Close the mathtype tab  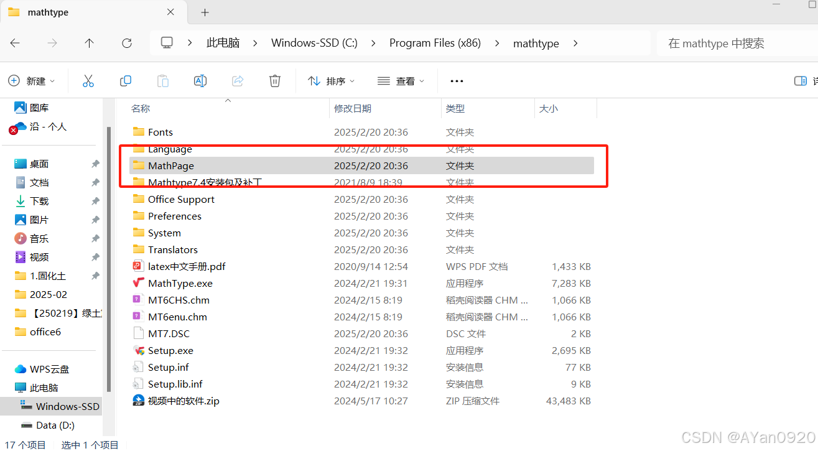tap(170, 12)
